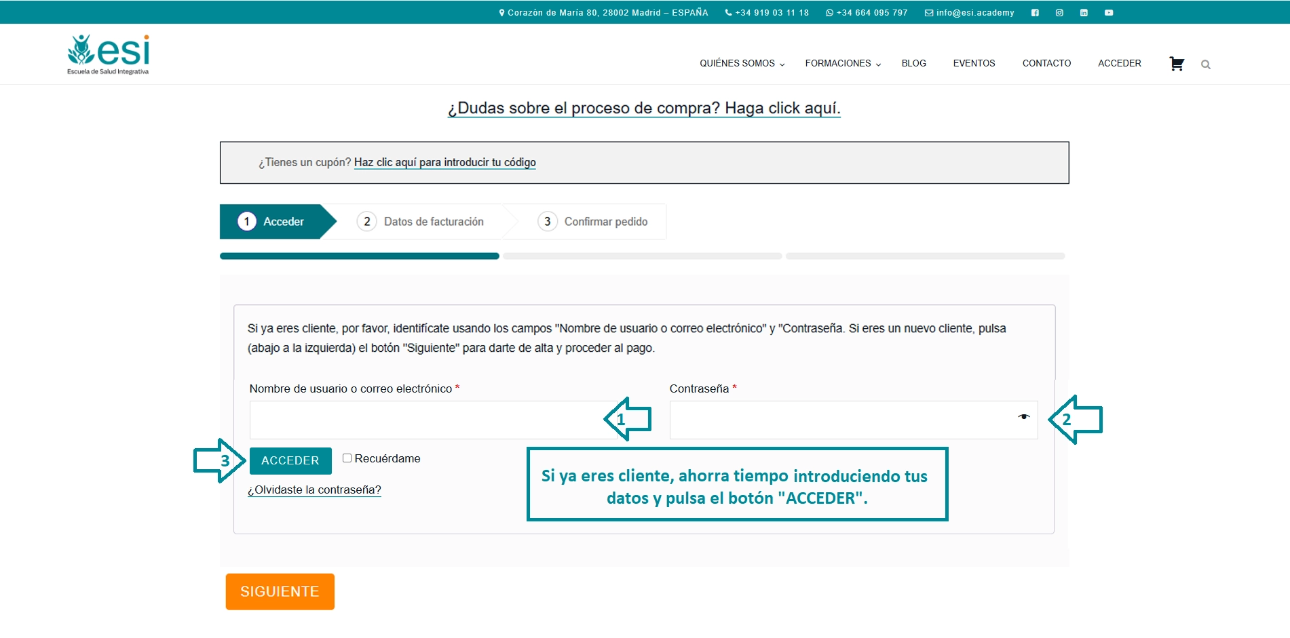
Task: Expand the Quiénes Somos menu
Action: tap(742, 63)
